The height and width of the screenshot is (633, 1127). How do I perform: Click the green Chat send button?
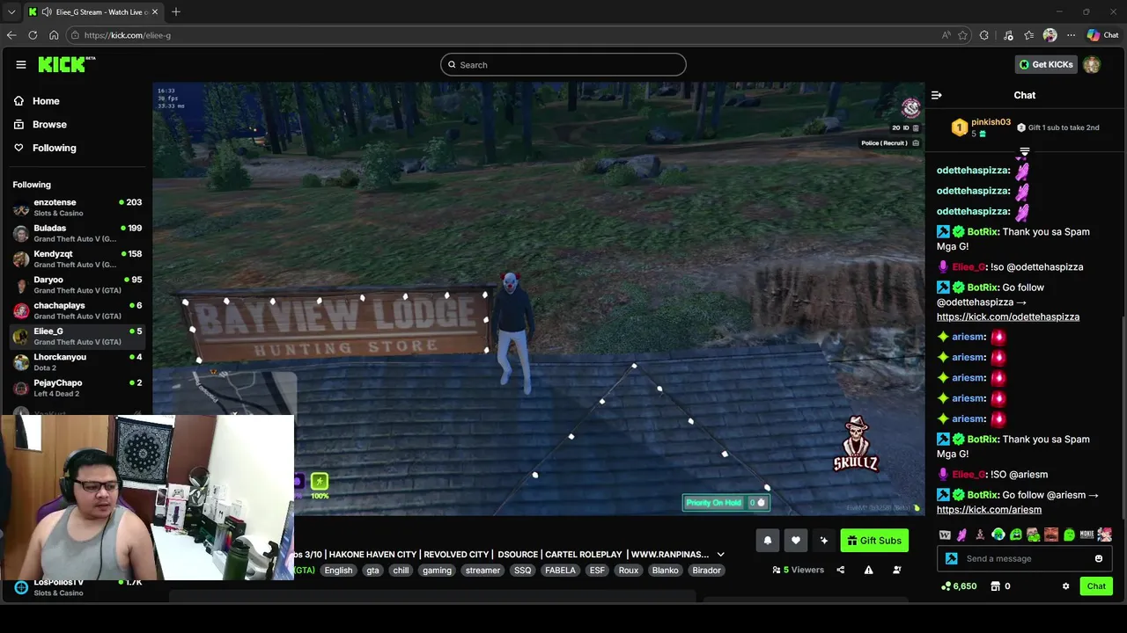pos(1096,586)
